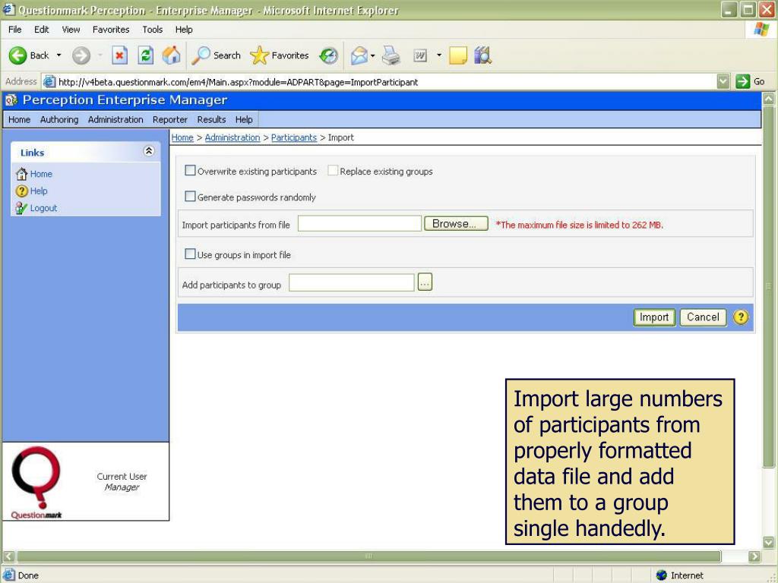This screenshot has height=583, width=778.
Task: Open the Edit button dropdown arrow
Action: tap(438, 55)
